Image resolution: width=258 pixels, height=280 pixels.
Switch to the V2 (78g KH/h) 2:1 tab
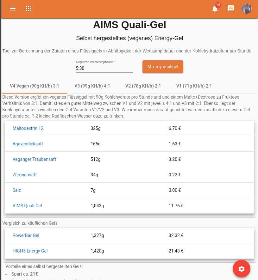pos(143,86)
